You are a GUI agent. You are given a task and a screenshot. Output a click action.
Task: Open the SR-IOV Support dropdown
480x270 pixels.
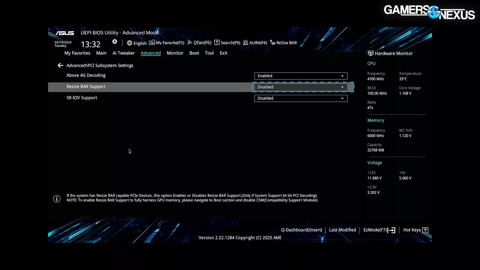[301, 98]
